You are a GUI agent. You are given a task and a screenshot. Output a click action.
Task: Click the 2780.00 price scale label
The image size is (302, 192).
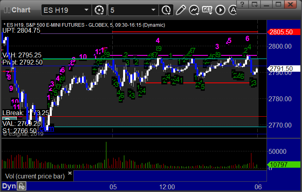coord(280,99)
